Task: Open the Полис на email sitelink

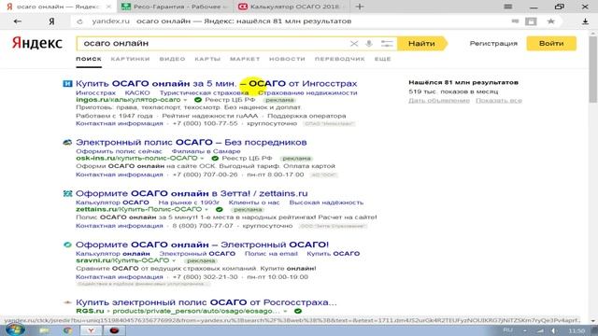Action: tap(271, 254)
